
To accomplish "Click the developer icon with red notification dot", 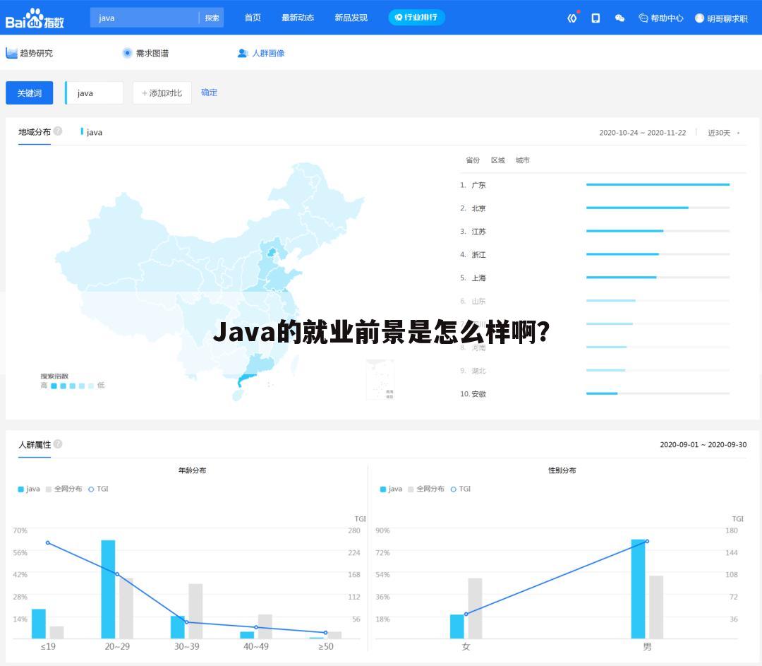I will [573, 17].
